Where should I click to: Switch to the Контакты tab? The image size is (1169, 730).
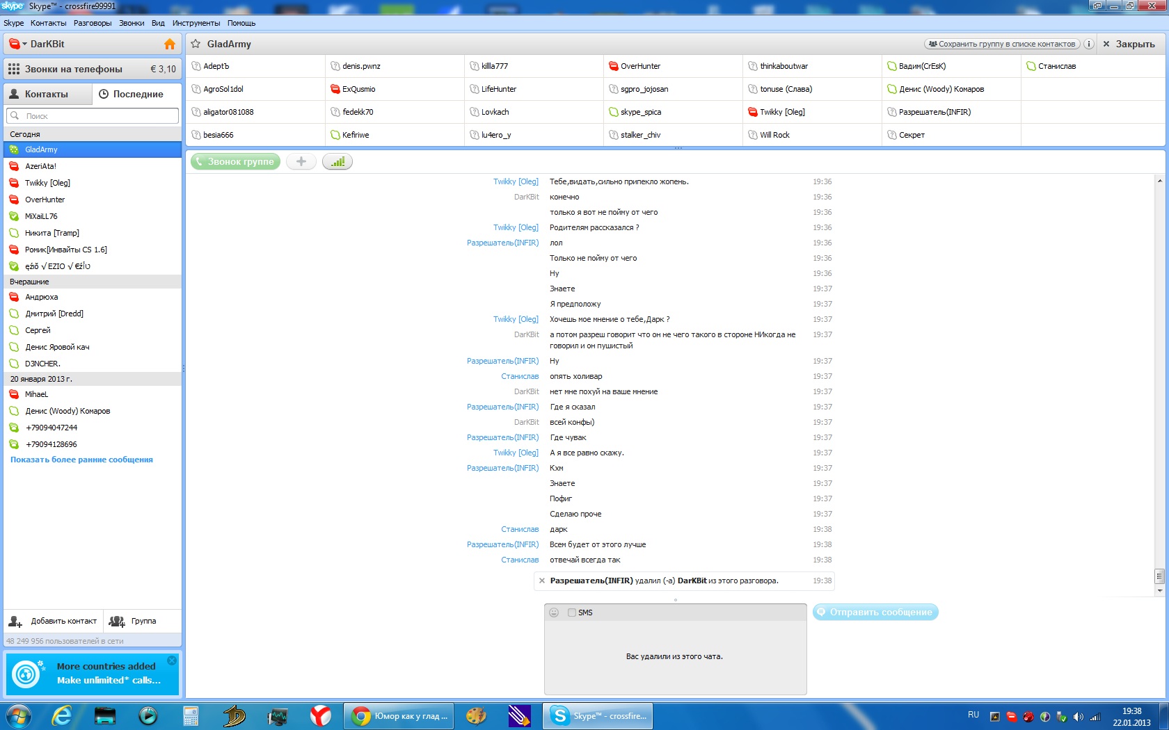click(47, 94)
